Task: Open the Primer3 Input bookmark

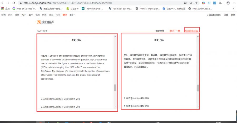Action: pyautogui.click(x=147, y=9)
